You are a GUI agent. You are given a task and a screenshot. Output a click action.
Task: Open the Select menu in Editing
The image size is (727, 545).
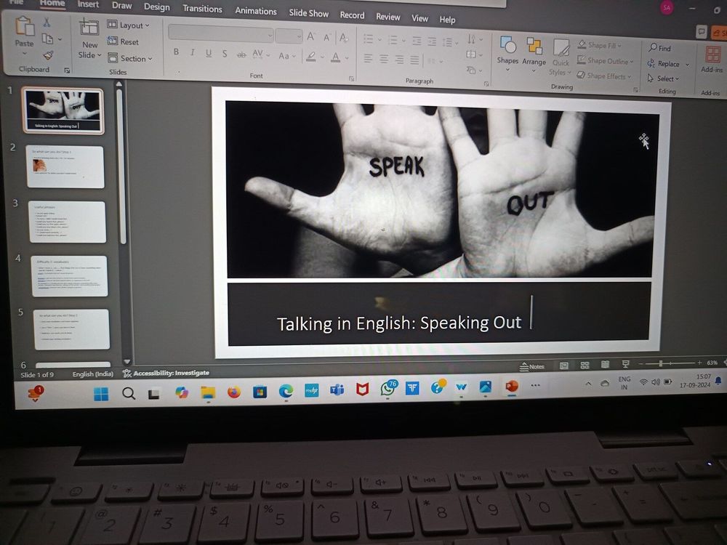click(x=664, y=78)
